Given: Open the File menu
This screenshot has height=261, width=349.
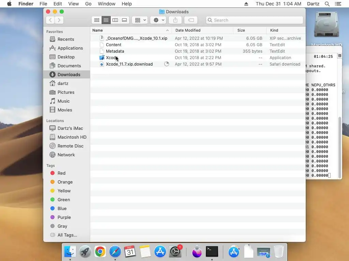Looking at the screenshot, I should tap(43, 4).
